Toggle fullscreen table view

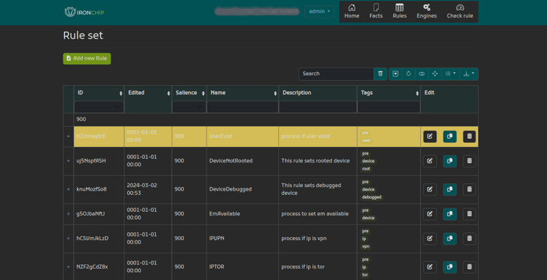click(x=435, y=74)
